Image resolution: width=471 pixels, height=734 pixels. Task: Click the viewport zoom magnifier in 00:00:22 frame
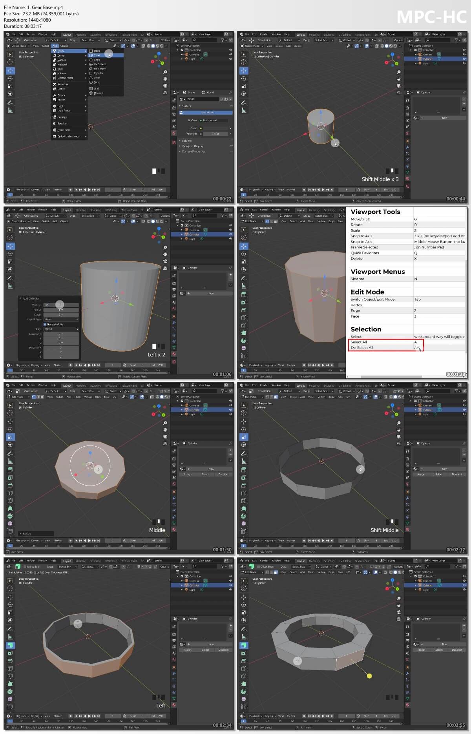click(165, 72)
